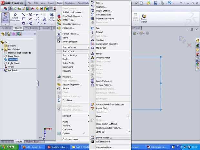The height and width of the screenshot is (150, 200).
Task: Click the Sensor icon in Tools menu
Action: point(59,88)
